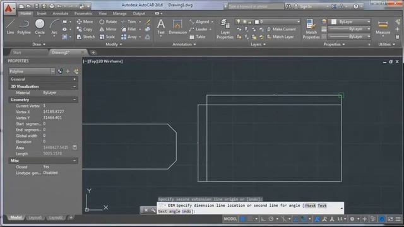Click Make Current layer button
The image size is (404, 227).
282,30
